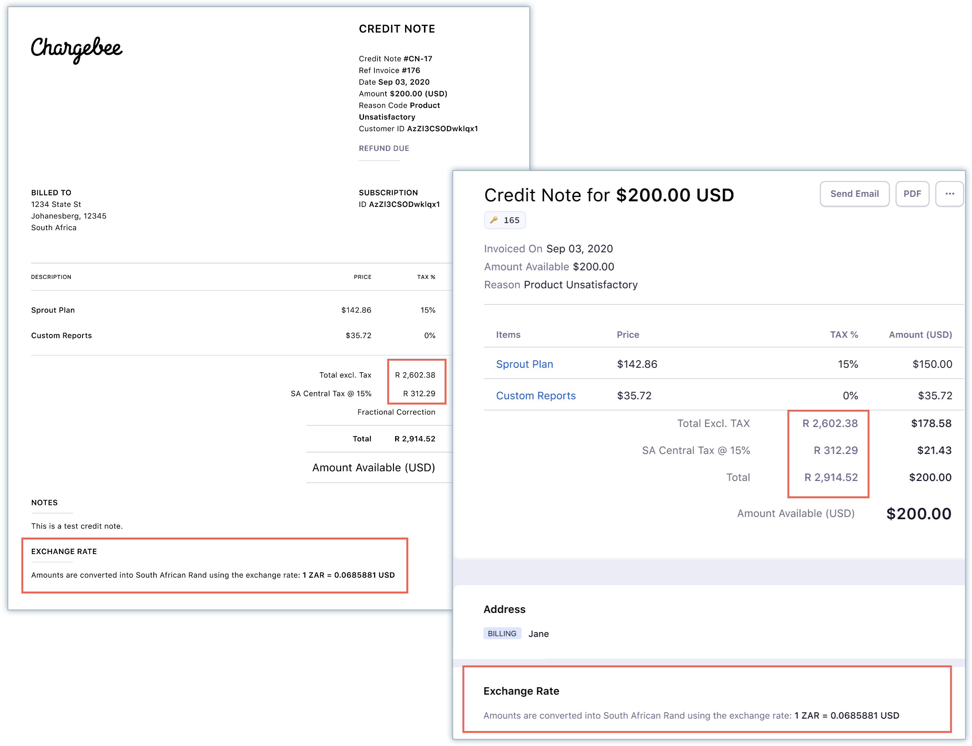Click the Chargebee logo
This screenshot has height=746, width=972.
pos(76,49)
